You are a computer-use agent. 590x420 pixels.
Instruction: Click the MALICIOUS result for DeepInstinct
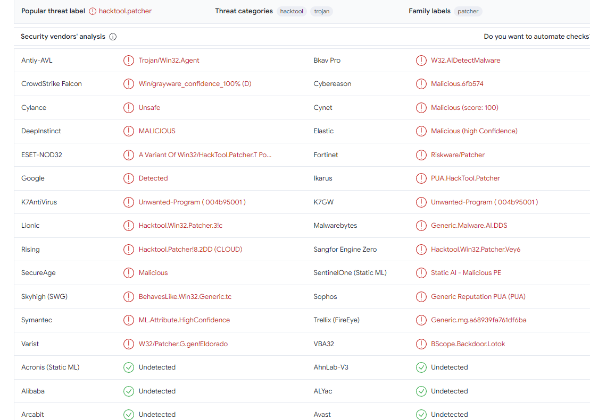(x=157, y=131)
